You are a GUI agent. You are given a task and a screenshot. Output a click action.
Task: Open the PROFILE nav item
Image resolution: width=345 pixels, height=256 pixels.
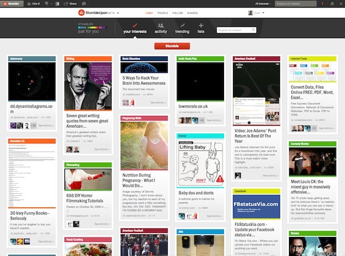(162, 13)
